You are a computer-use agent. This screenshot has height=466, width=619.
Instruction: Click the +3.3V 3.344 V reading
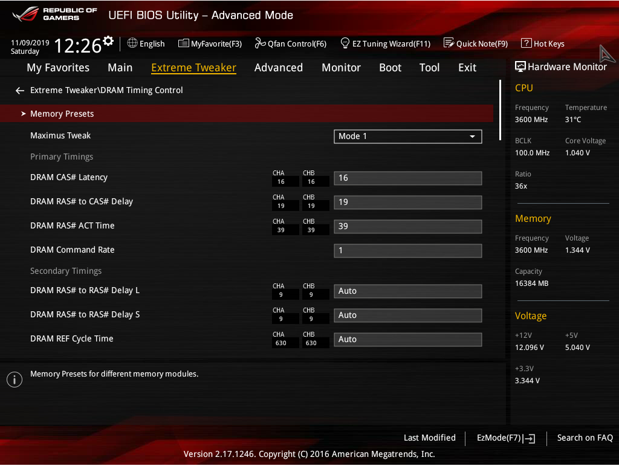(527, 381)
